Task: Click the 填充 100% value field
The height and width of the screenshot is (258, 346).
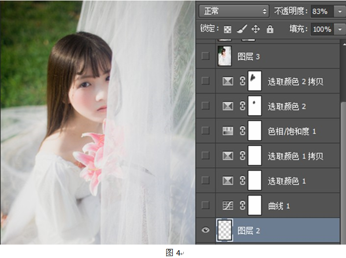Action: click(x=322, y=29)
